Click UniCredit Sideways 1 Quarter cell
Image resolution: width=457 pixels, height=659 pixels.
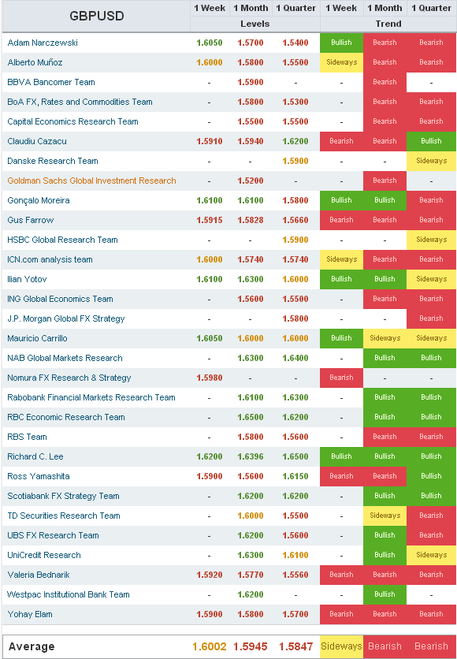coord(431,556)
